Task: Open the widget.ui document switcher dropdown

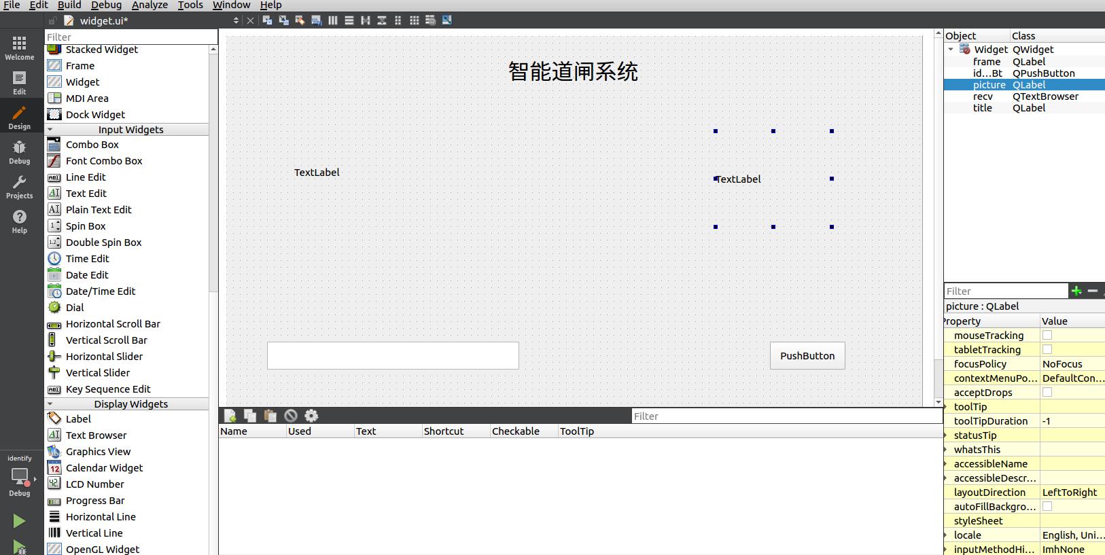Action: [236, 20]
